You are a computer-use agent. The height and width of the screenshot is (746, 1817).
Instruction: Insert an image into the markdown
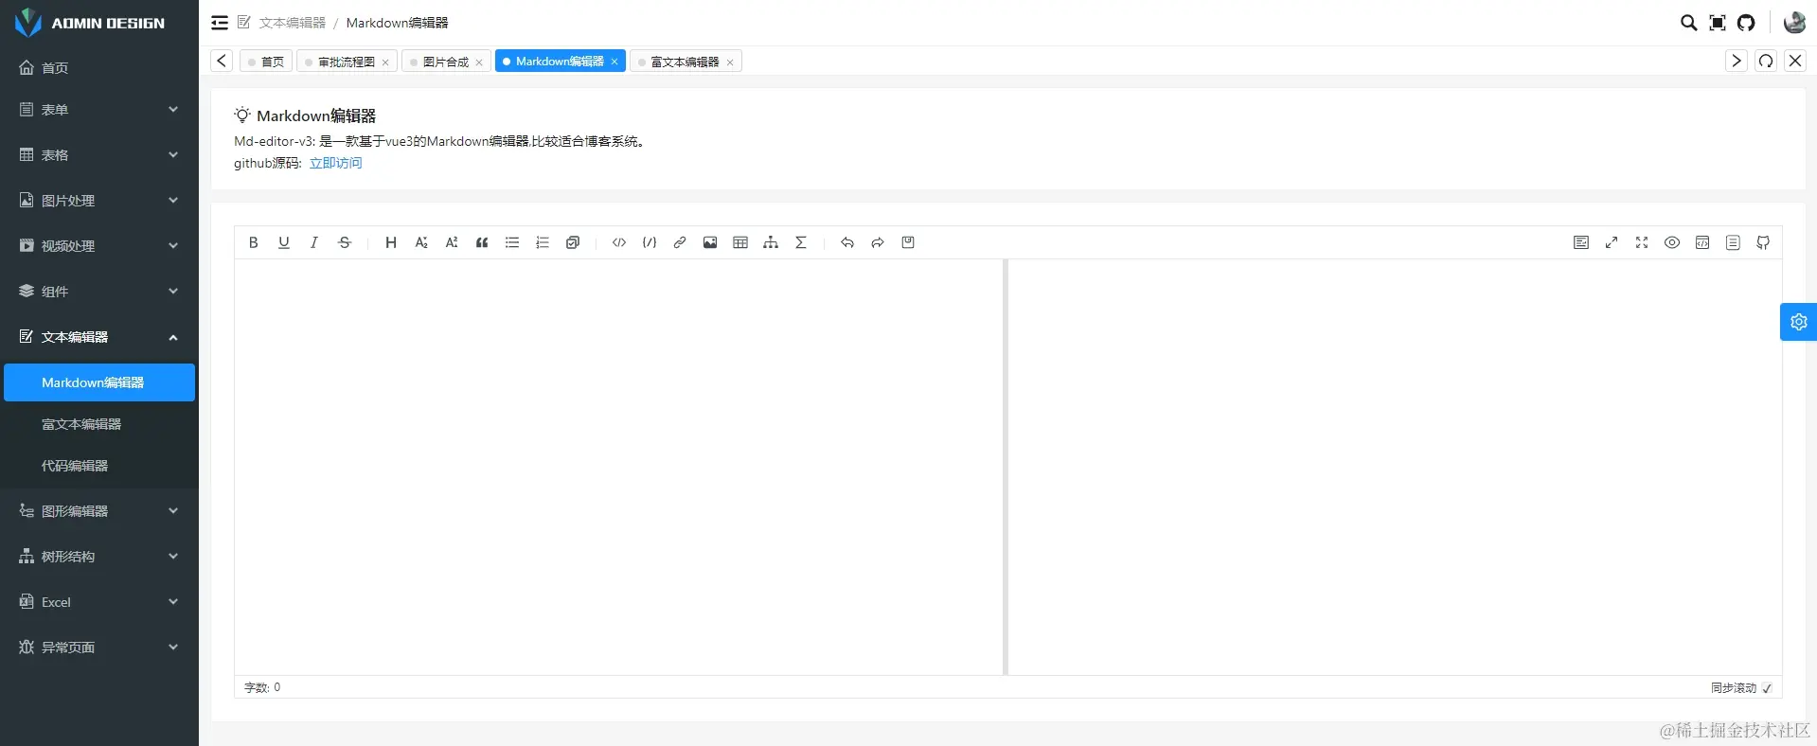tap(710, 242)
